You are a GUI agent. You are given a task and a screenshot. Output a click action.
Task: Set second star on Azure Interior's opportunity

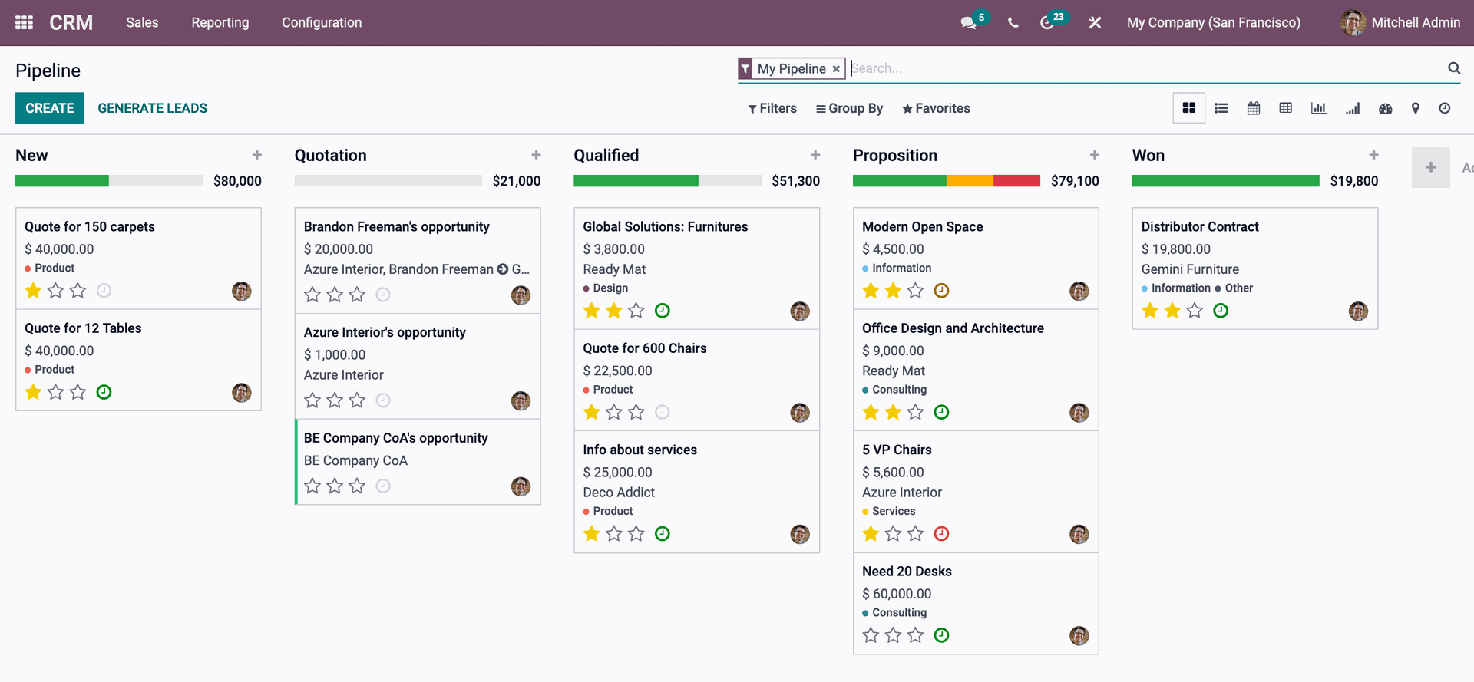click(x=335, y=400)
